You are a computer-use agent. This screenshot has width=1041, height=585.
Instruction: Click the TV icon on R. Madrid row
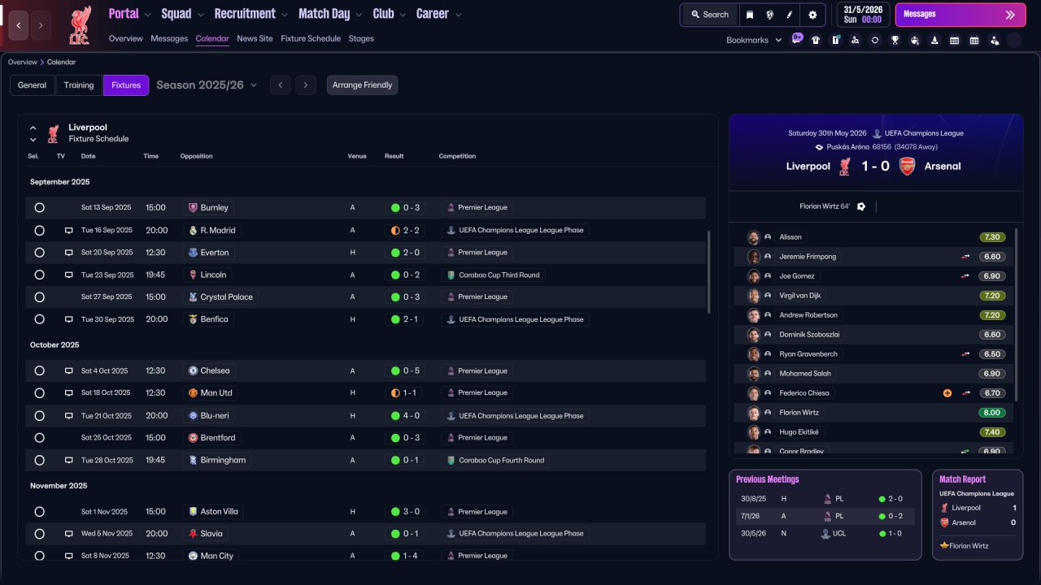69,230
